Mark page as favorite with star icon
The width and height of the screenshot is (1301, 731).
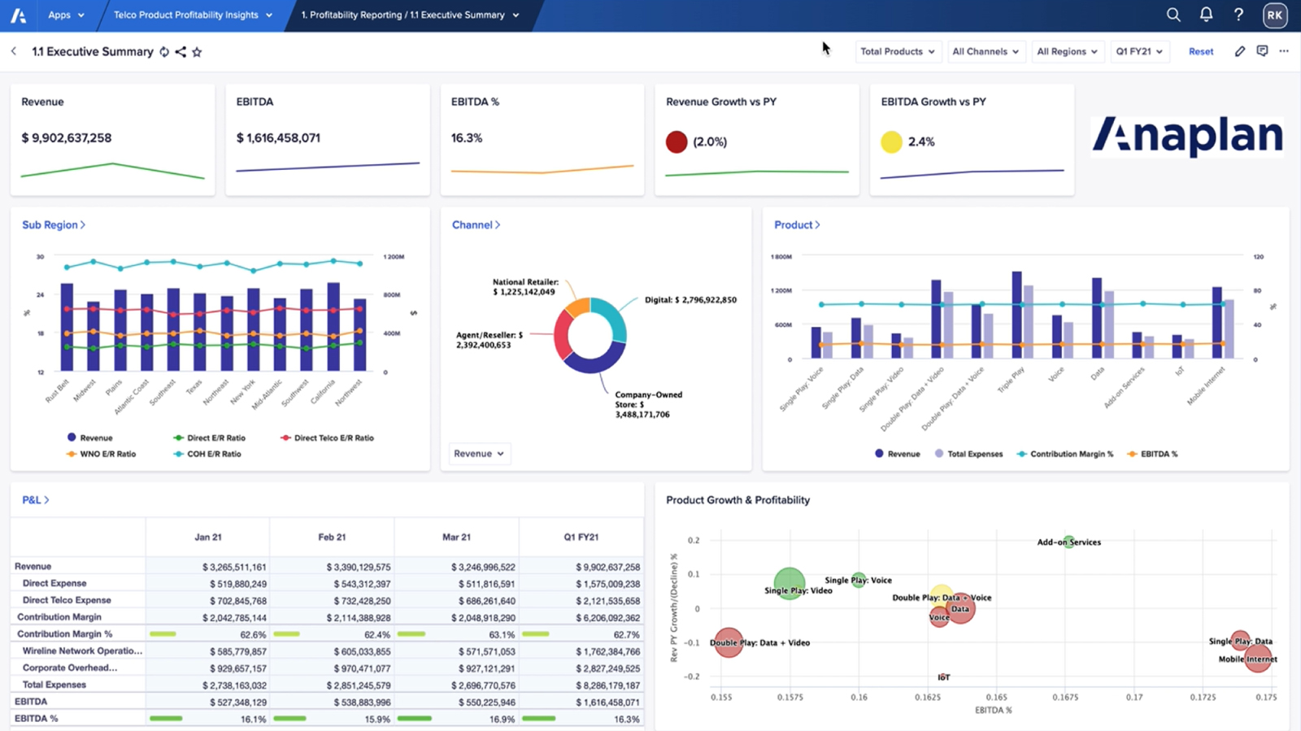point(197,52)
